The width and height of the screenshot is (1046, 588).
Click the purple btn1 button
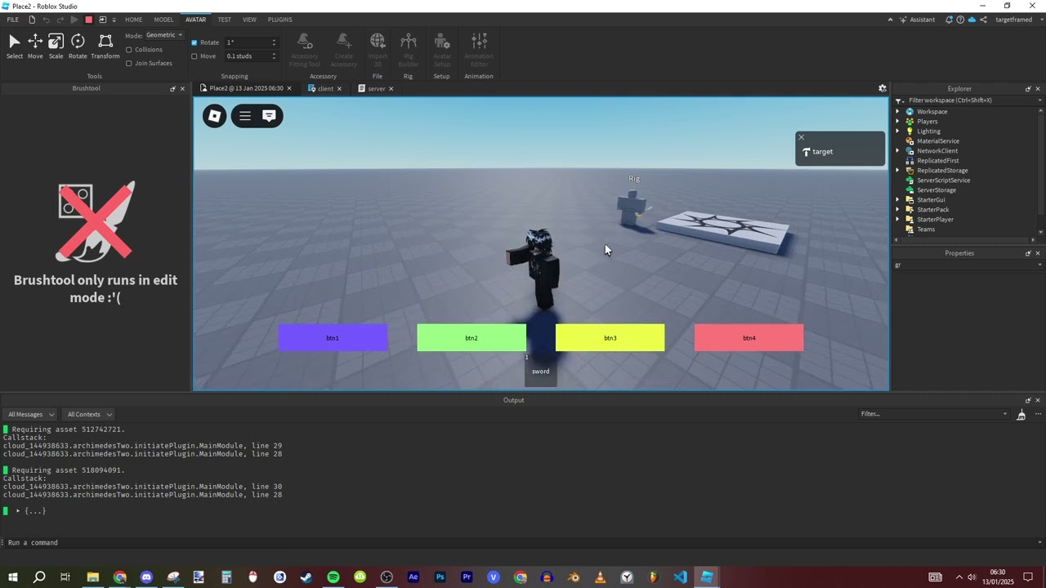[x=333, y=338]
